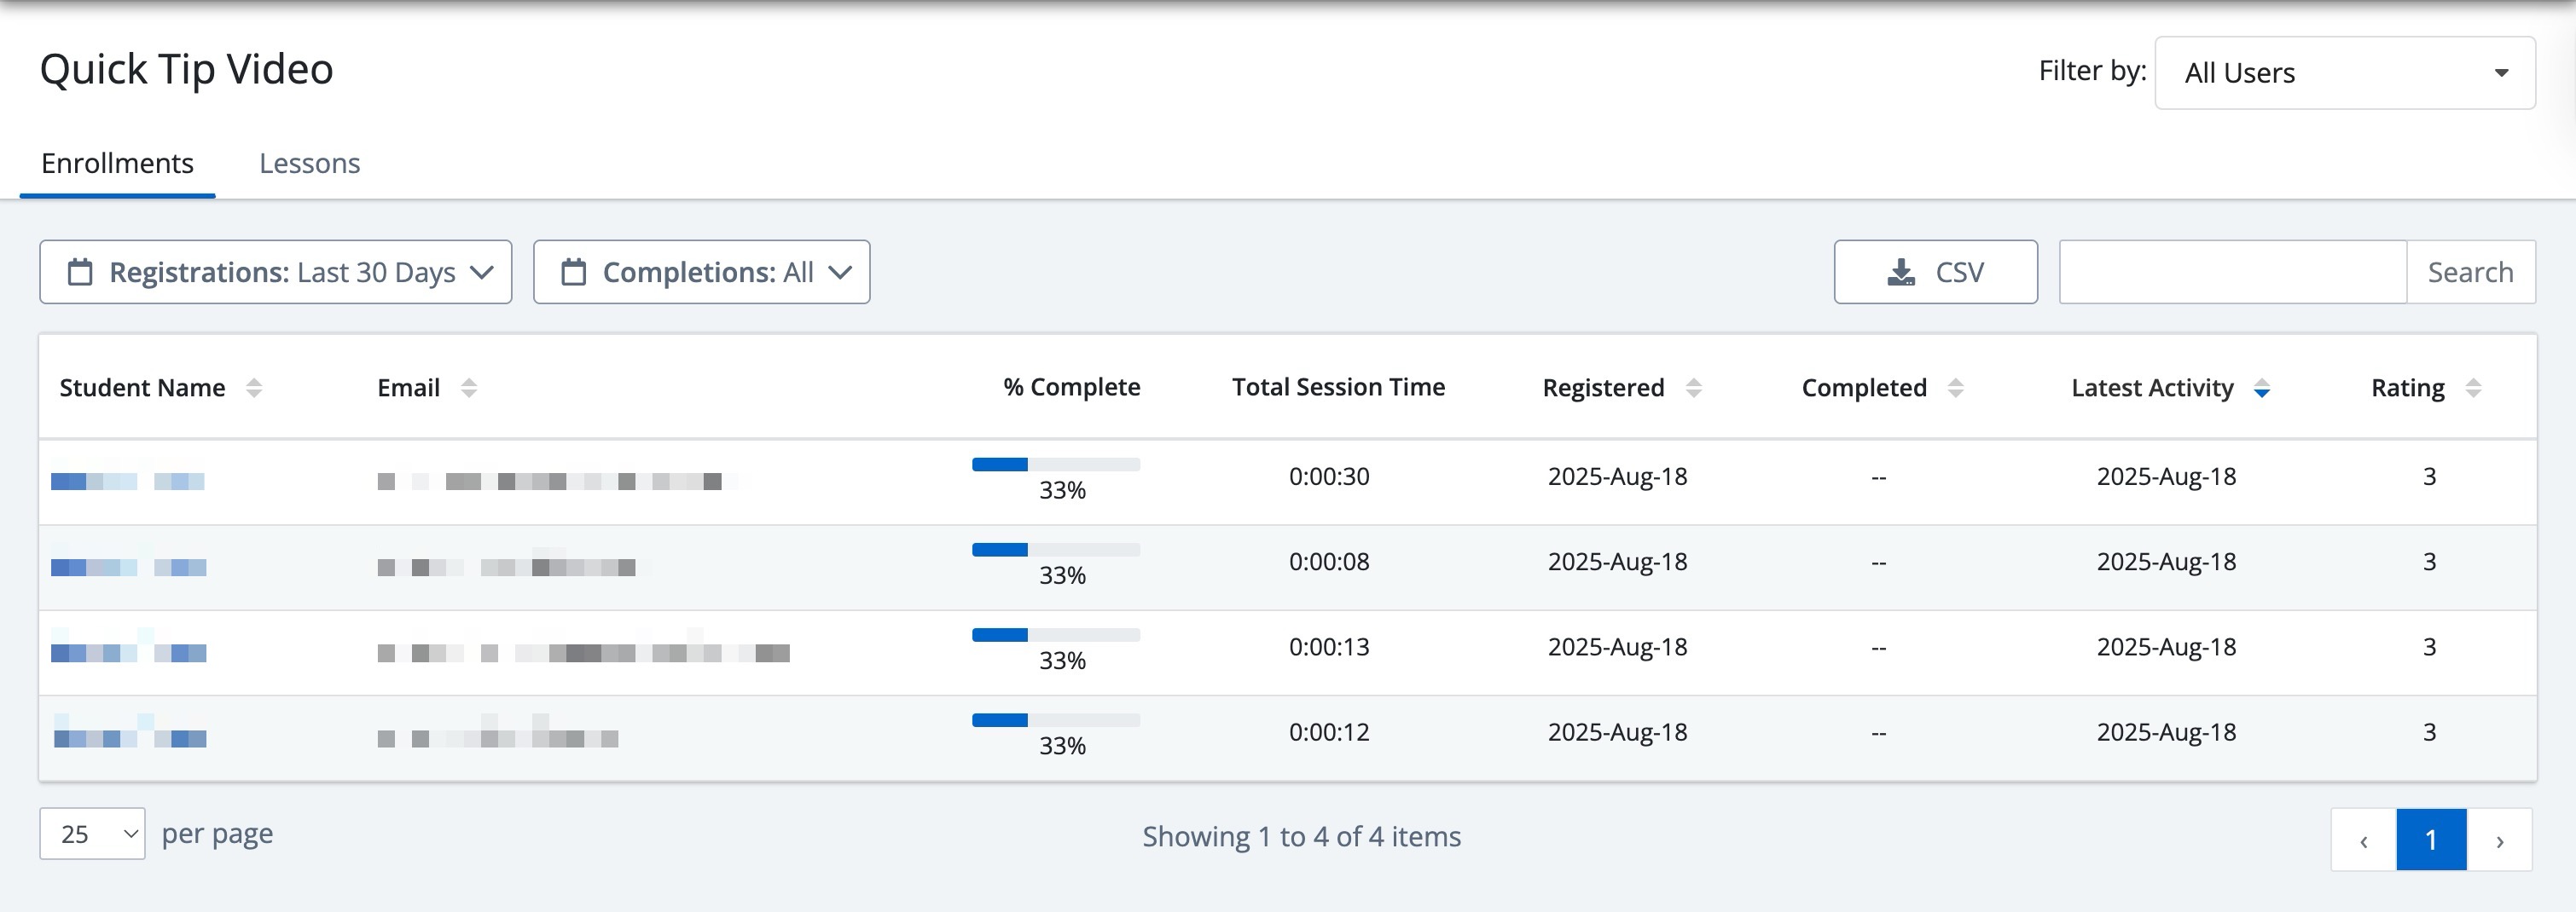The width and height of the screenshot is (2576, 912).
Task: Switch to the Lessons tab
Action: (309, 163)
